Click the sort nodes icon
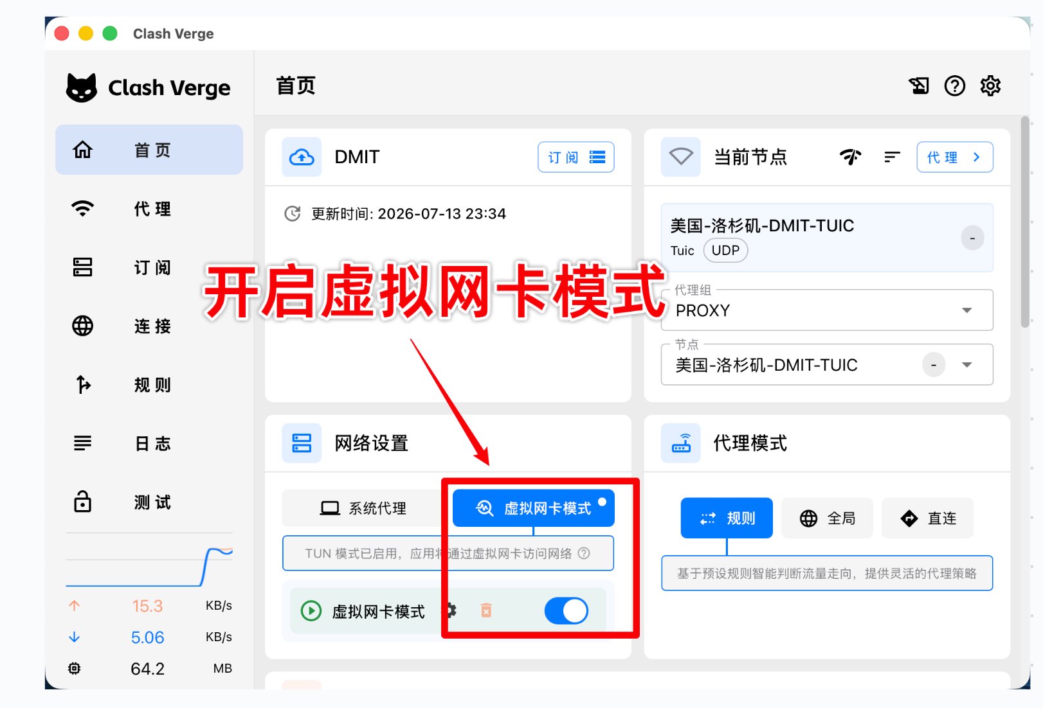Viewport: 1043px width, 708px height. click(892, 157)
